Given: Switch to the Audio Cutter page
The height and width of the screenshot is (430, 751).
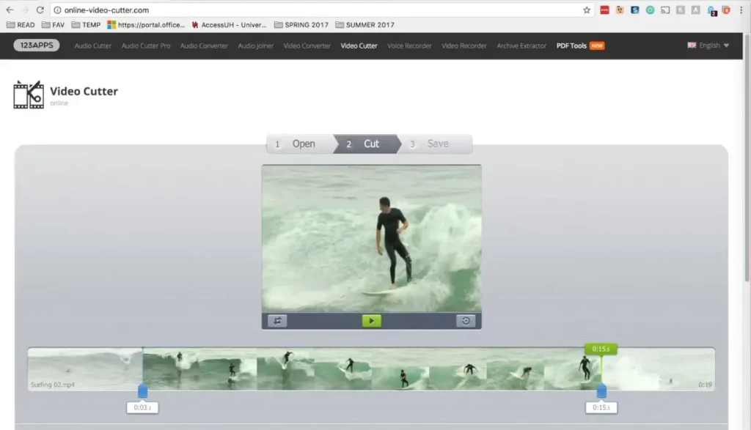Looking at the screenshot, I should click(x=92, y=45).
